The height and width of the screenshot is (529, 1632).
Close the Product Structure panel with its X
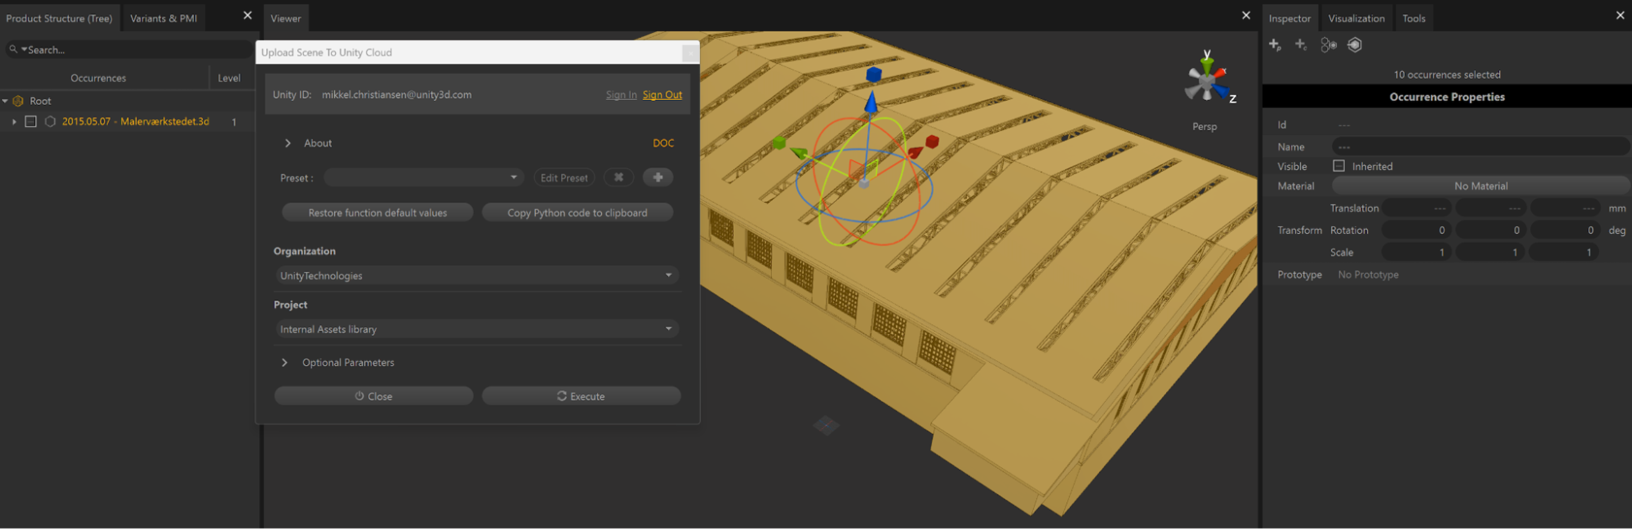coord(247,15)
